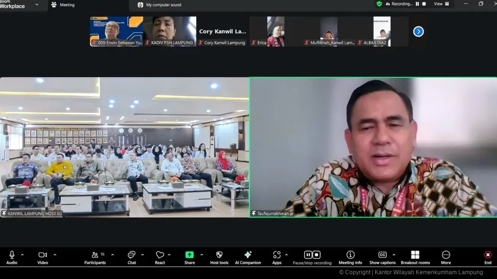
Task: Open Zoom Workplace dropdown chevron
Action: (x=37, y=5)
